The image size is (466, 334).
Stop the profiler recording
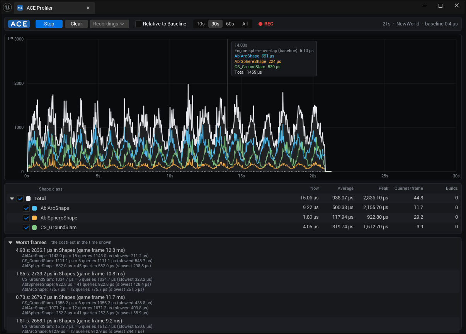pos(49,24)
